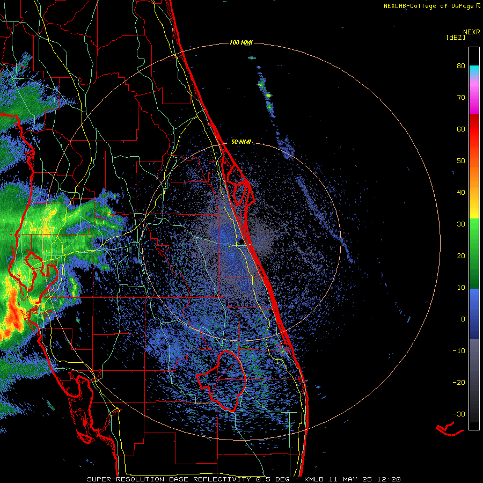This screenshot has width=483, height=483.
Task: Click the 20 dBZ value on the legend
Action: tap(461, 255)
